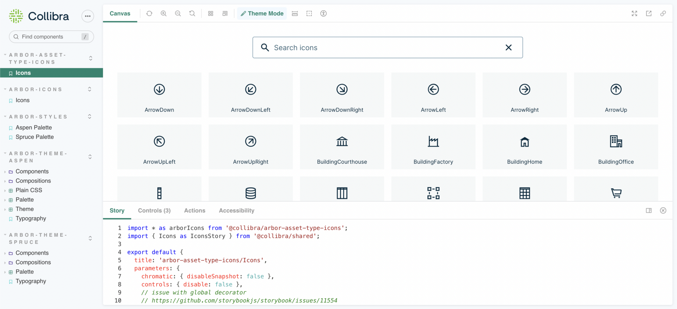
Task: Open the accessibility vision simulator
Action: pos(323,14)
